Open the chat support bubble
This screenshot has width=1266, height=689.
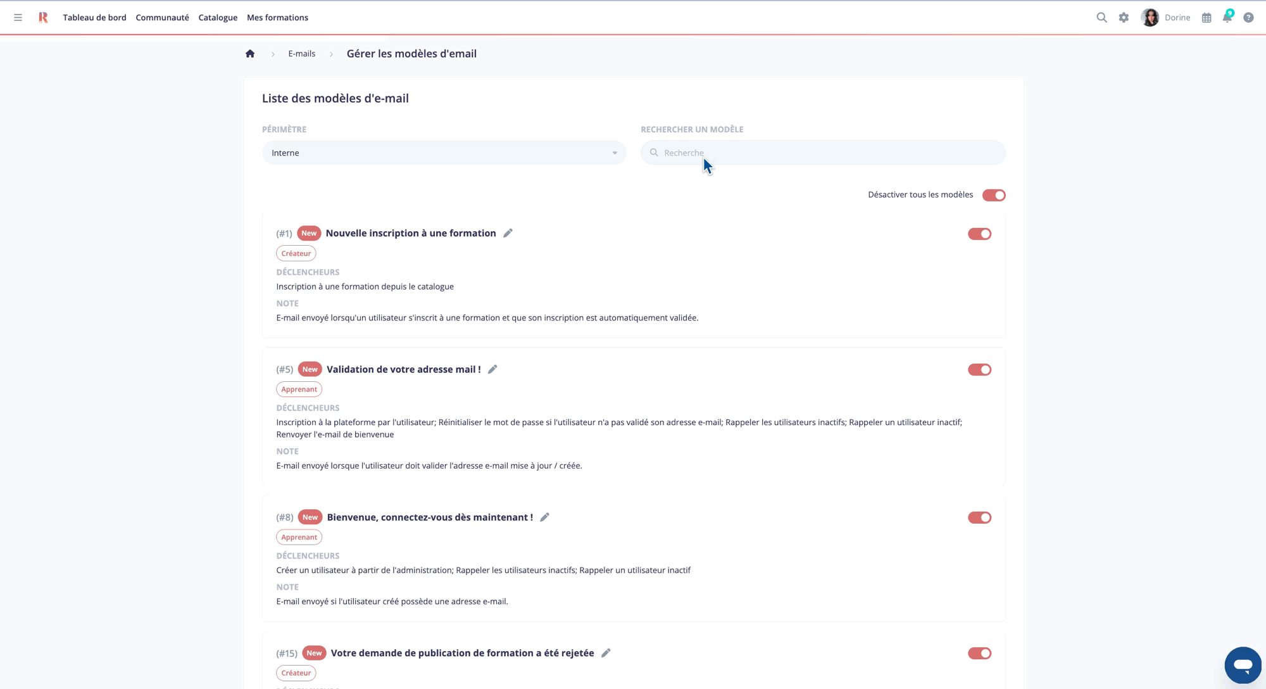click(x=1243, y=665)
